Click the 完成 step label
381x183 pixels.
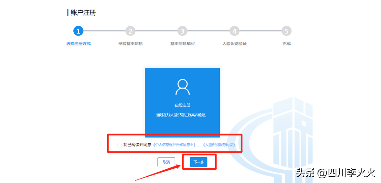click(x=286, y=44)
